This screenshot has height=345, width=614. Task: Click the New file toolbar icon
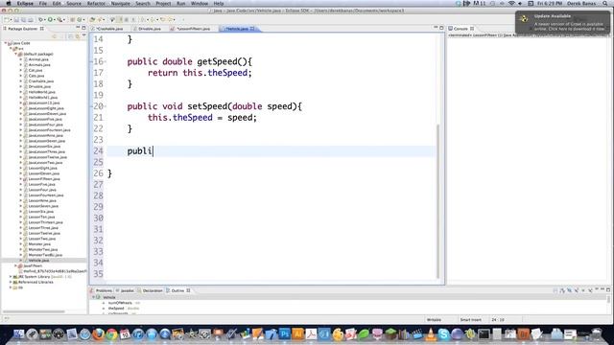tap(7, 19)
